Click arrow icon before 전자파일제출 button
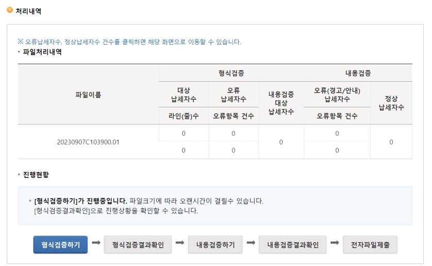 click(x=335, y=243)
